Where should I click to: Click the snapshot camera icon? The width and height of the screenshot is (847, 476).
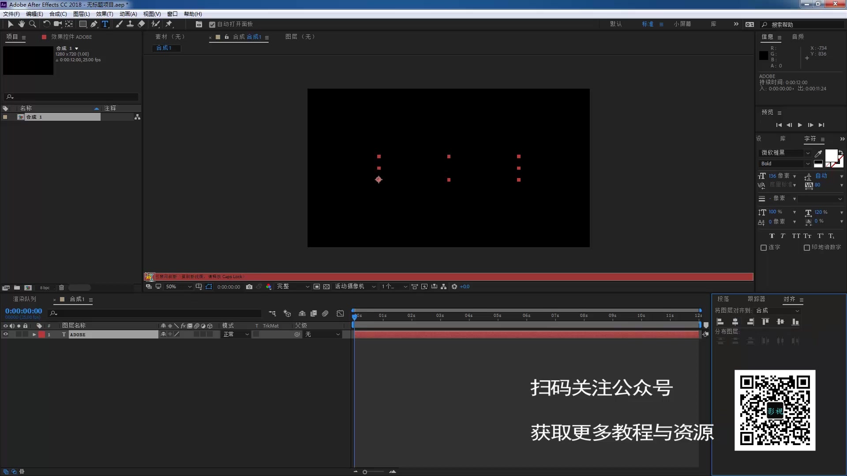click(x=249, y=287)
